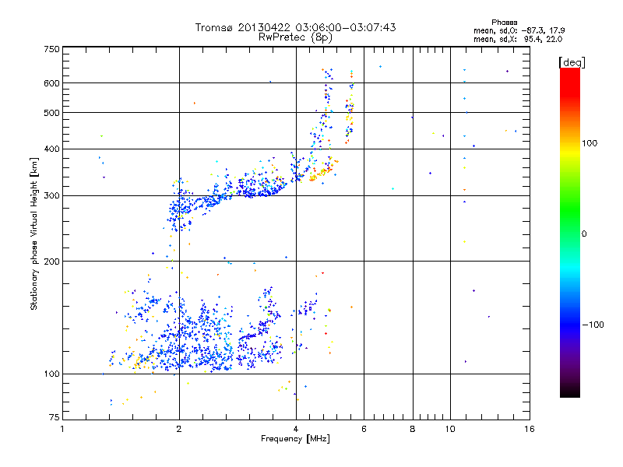Click the y-axis label "300"
The image size is (623, 467).
pyautogui.click(x=51, y=196)
